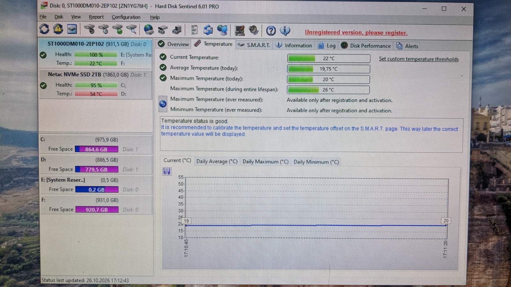Switch to the Disk Performance tab

coord(366,46)
